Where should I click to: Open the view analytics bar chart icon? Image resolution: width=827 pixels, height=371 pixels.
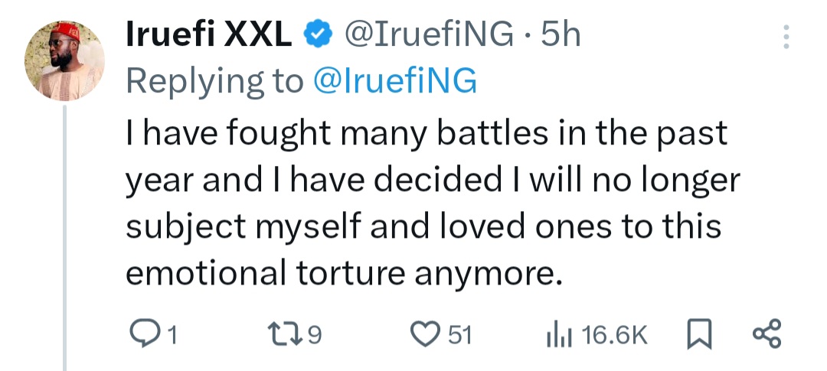point(560,334)
